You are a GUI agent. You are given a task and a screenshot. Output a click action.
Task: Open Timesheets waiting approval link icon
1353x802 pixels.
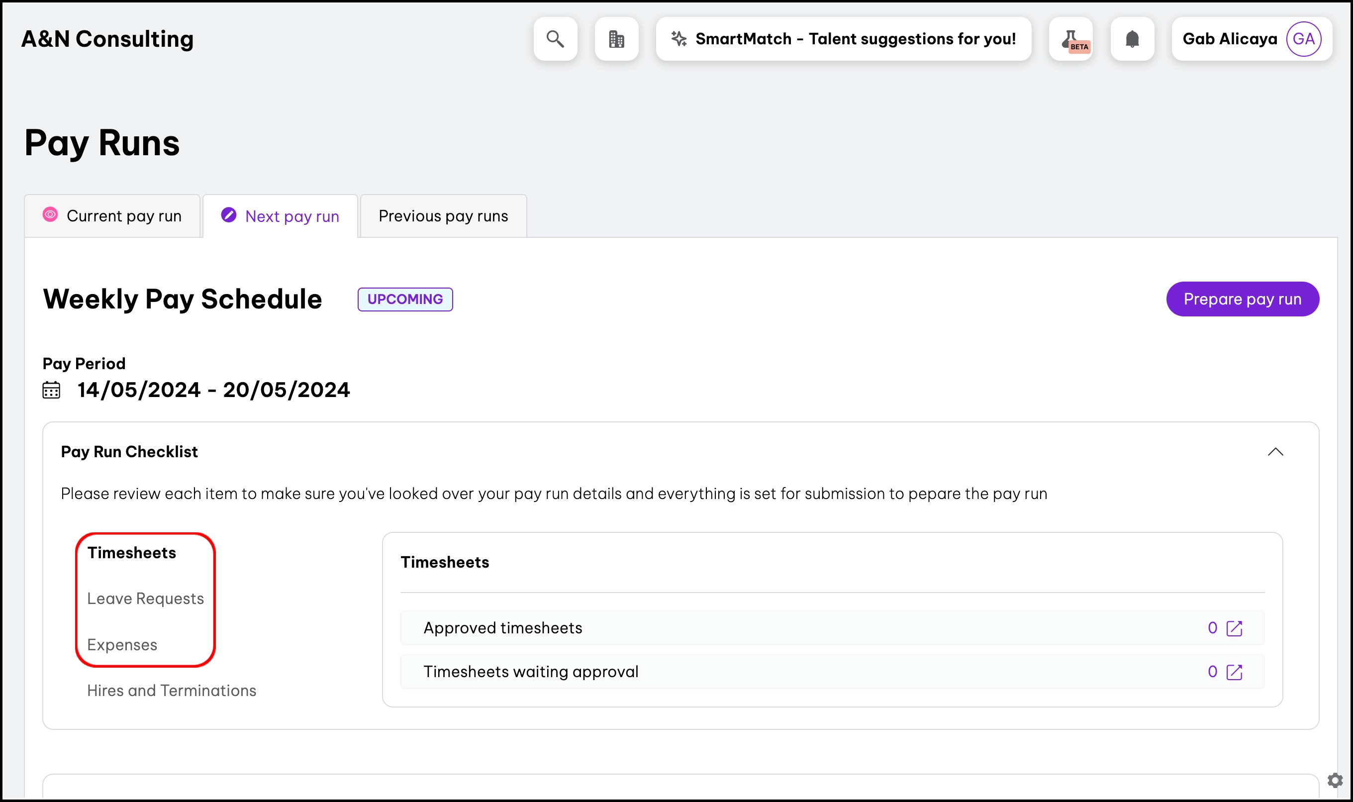1234,672
